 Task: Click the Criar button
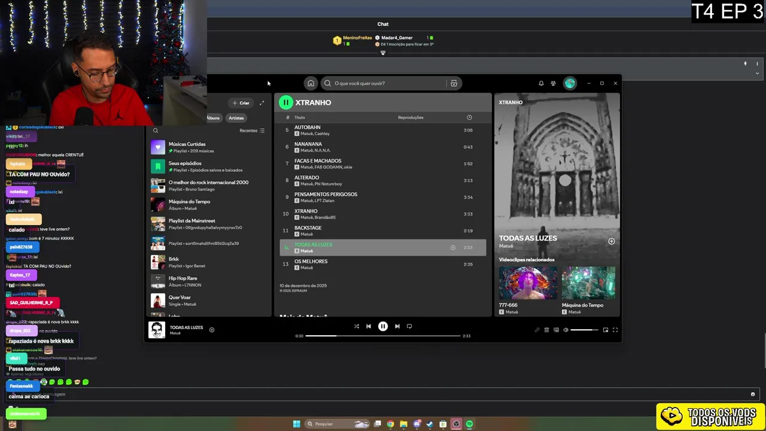pos(241,103)
